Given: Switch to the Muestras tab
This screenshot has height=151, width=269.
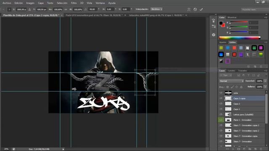Looking at the screenshot, I should click(232, 18).
